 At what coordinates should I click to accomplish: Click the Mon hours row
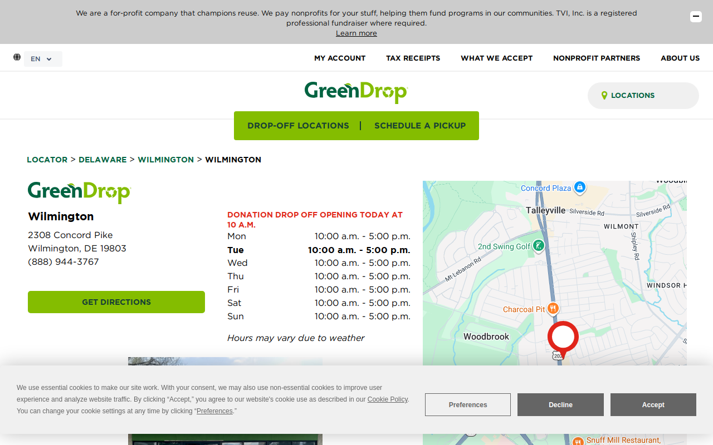(x=319, y=236)
